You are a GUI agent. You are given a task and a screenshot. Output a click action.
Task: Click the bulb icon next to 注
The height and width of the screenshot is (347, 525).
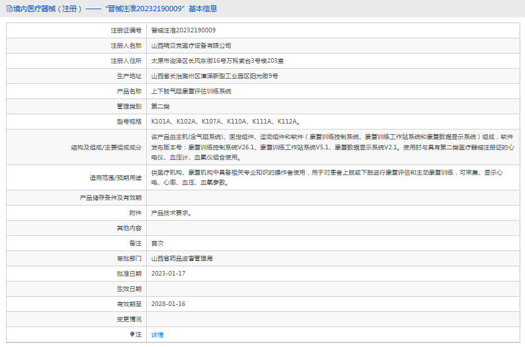(132, 334)
